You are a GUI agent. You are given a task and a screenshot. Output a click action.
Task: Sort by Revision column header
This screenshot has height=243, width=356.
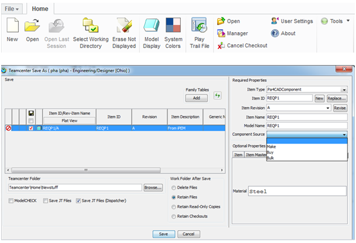click(x=150, y=117)
